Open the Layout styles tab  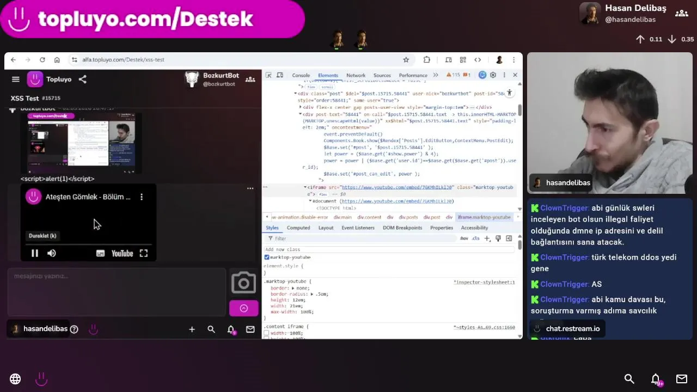[326, 228]
